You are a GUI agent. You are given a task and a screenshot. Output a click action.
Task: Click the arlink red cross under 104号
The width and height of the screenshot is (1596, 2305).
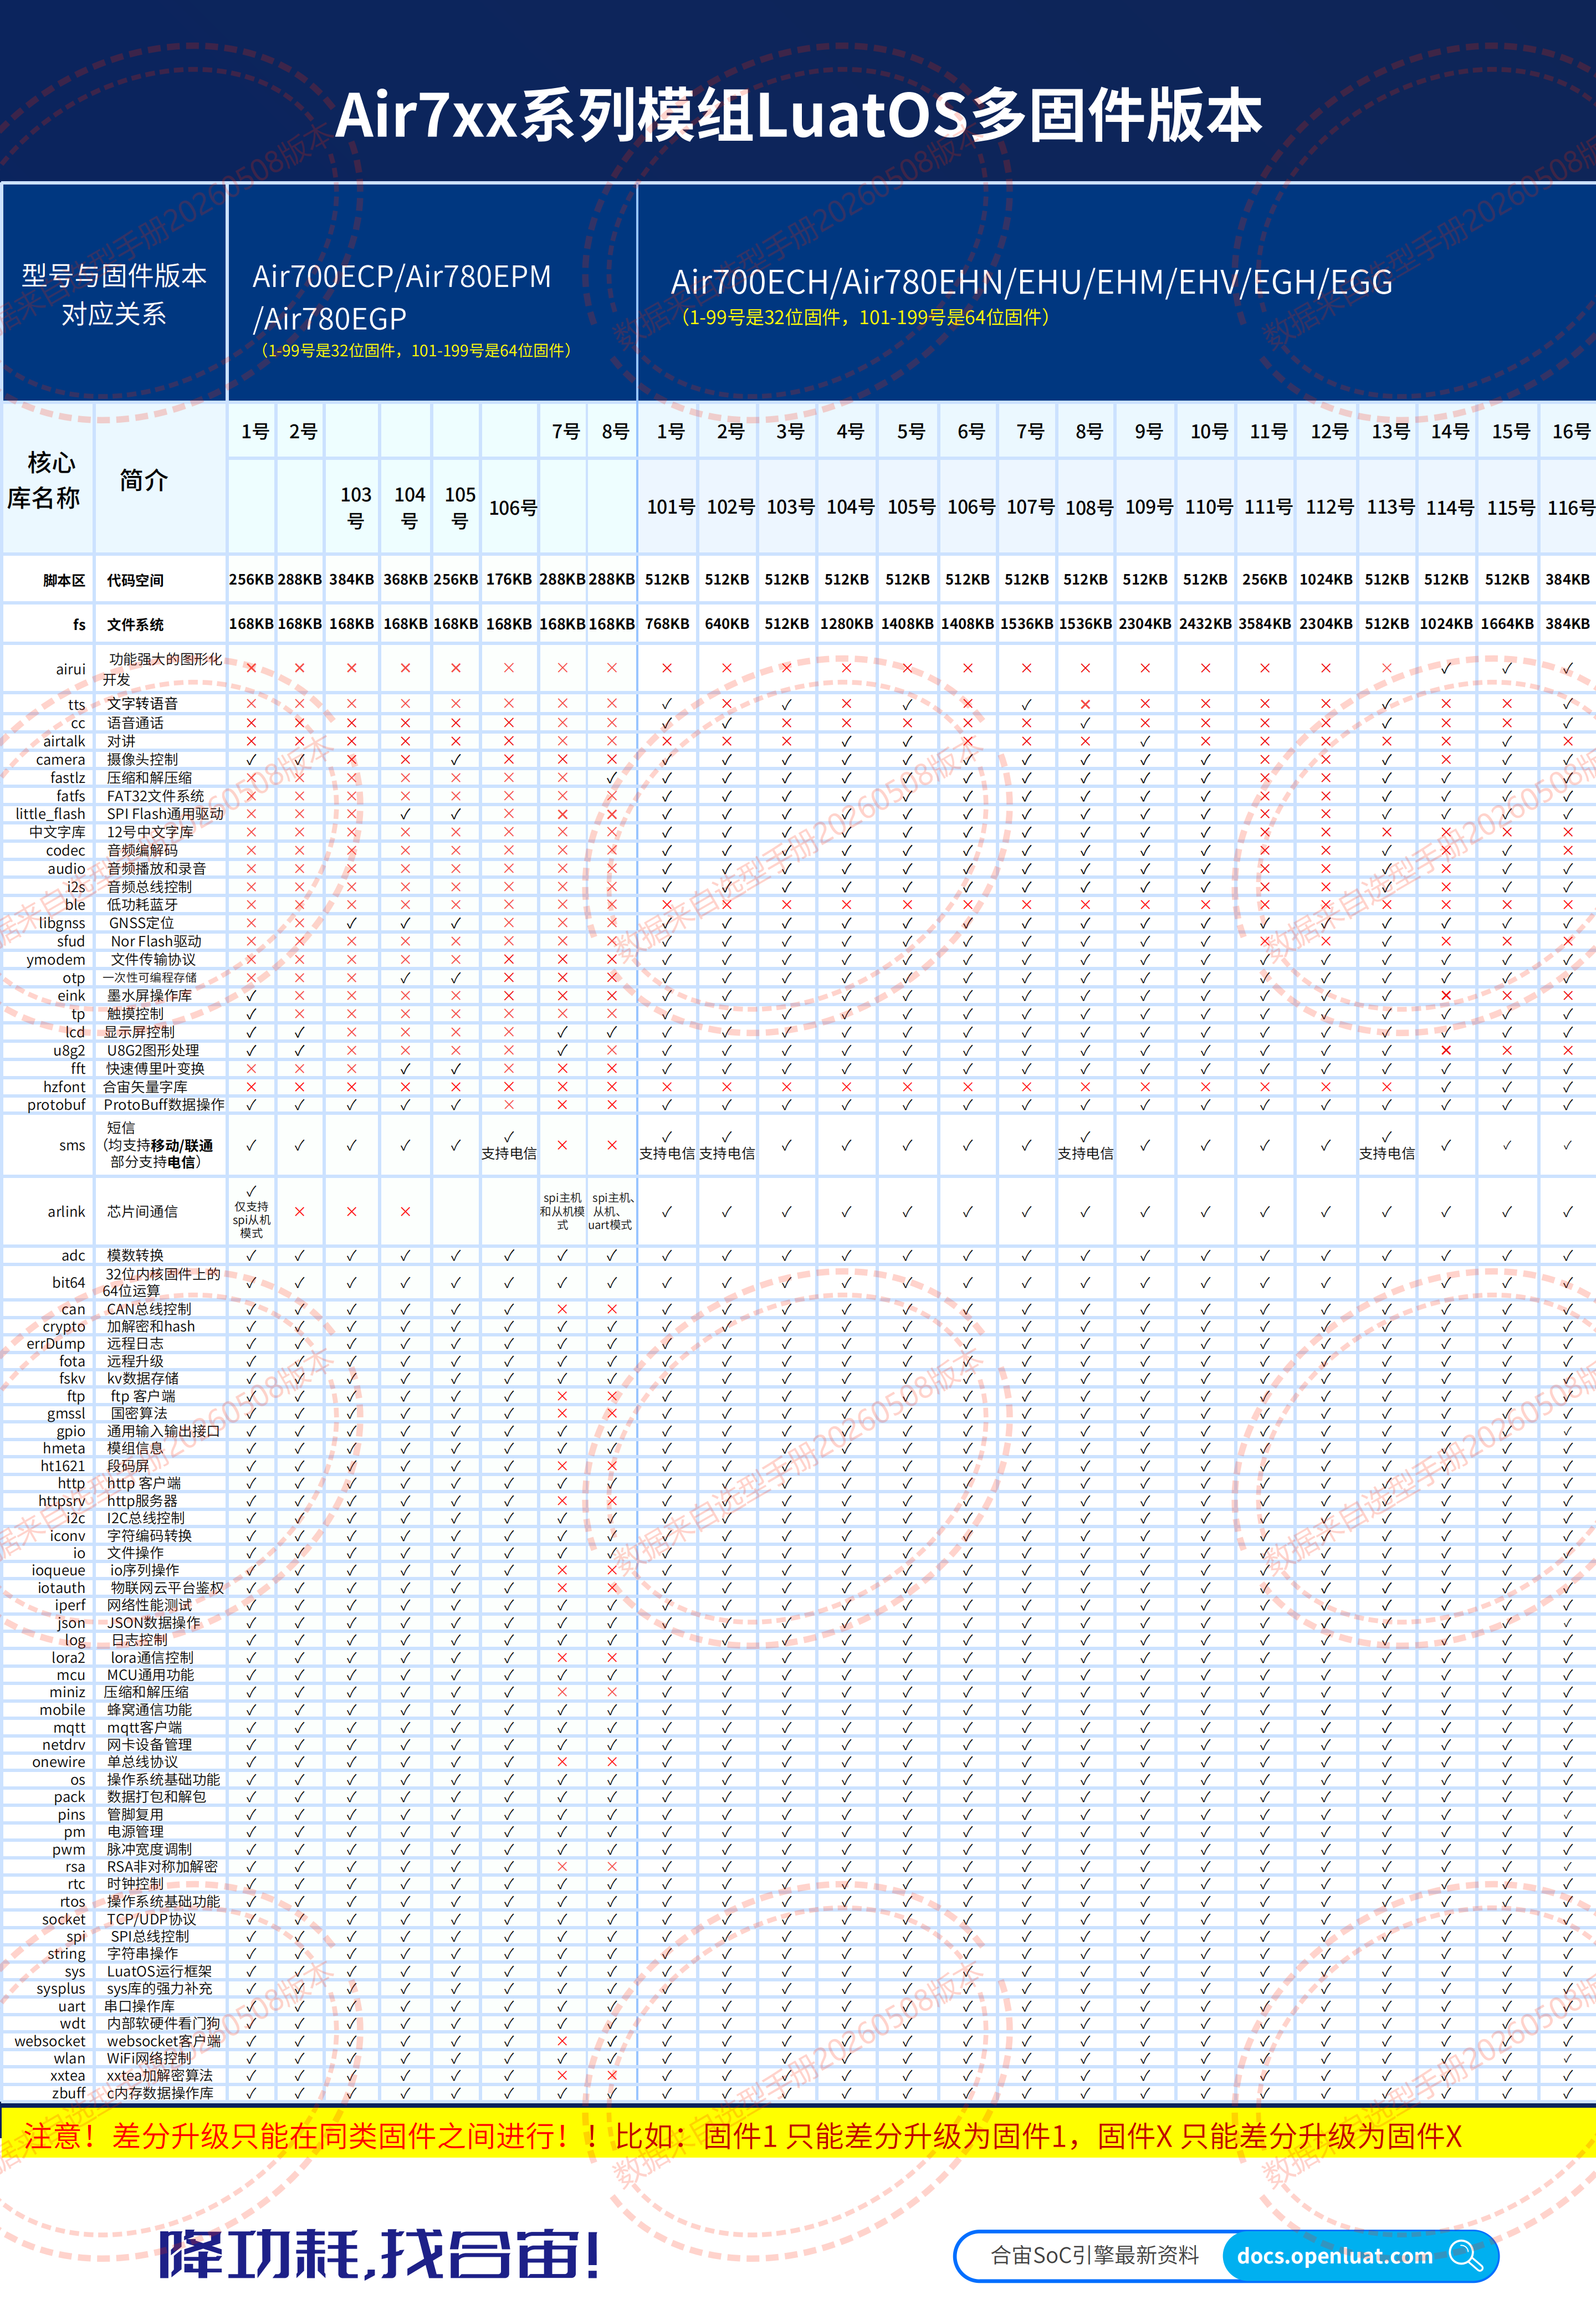click(405, 1211)
